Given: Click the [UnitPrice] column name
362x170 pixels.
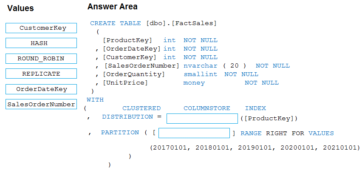Looking at the screenshot, I should 125,83.
